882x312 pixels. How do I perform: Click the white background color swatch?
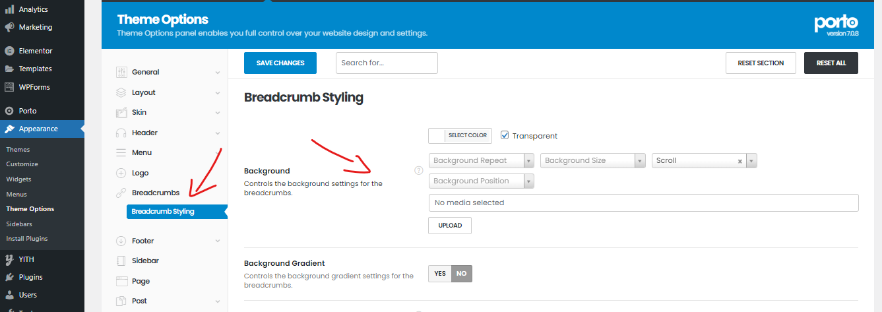(x=437, y=135)
